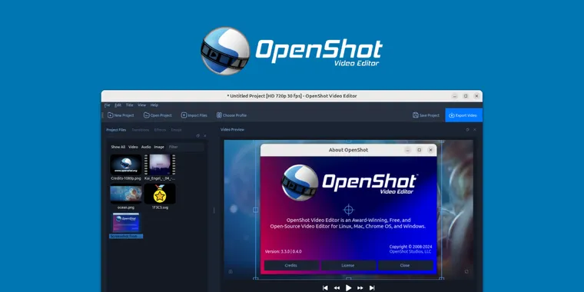Undock the Project Files panel
The image size is (584, 292).
click(x=197, y=136)
